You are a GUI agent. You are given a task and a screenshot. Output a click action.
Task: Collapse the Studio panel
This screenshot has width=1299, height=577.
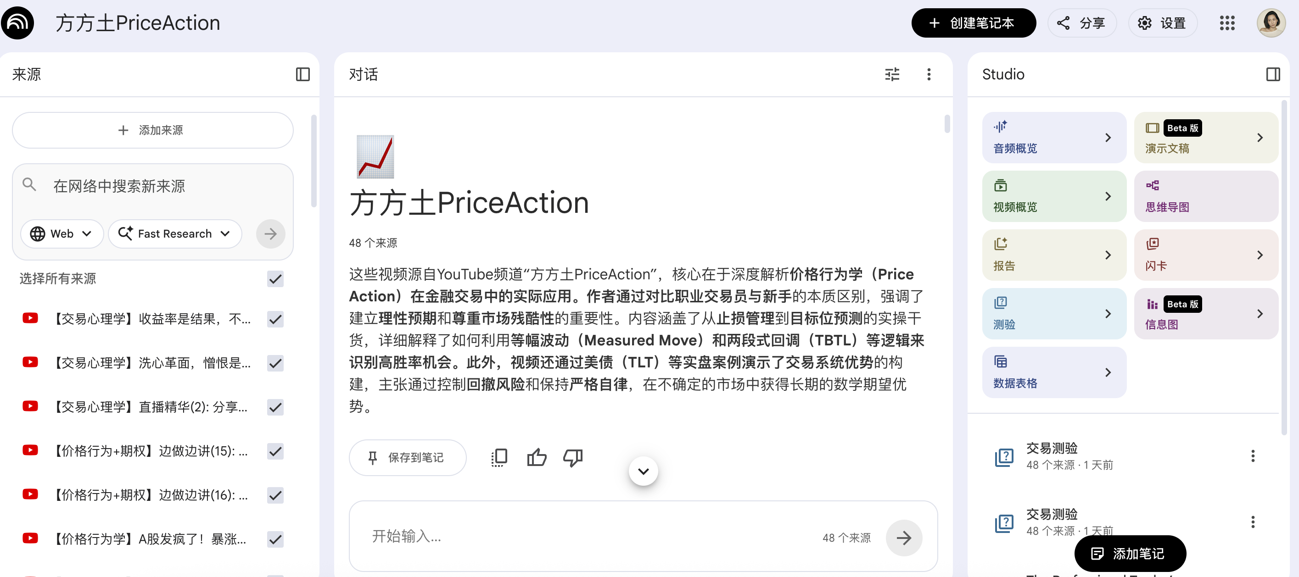pos(1273,75)
